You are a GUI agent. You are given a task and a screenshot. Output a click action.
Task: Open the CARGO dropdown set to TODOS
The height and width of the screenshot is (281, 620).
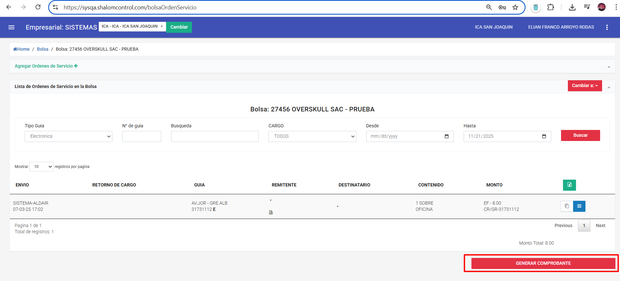click(312, 136)
